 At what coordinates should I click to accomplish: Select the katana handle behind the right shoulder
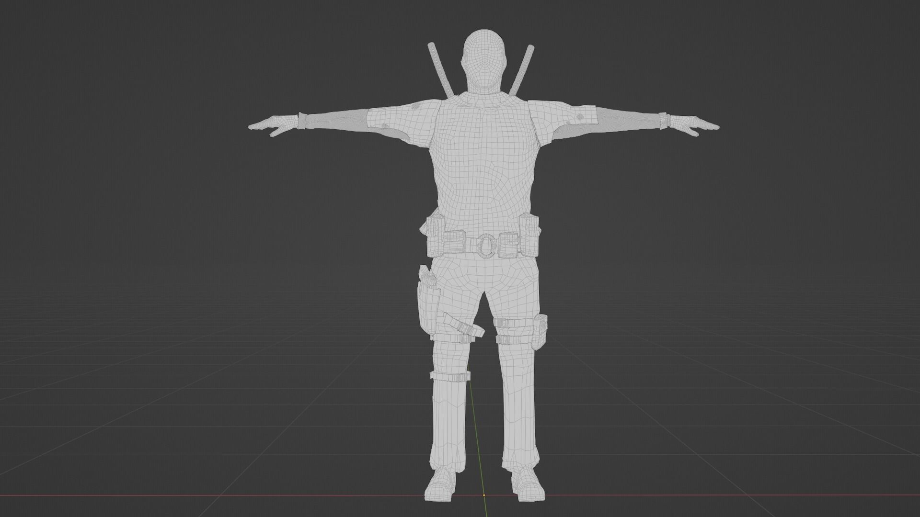click(521, 69)
